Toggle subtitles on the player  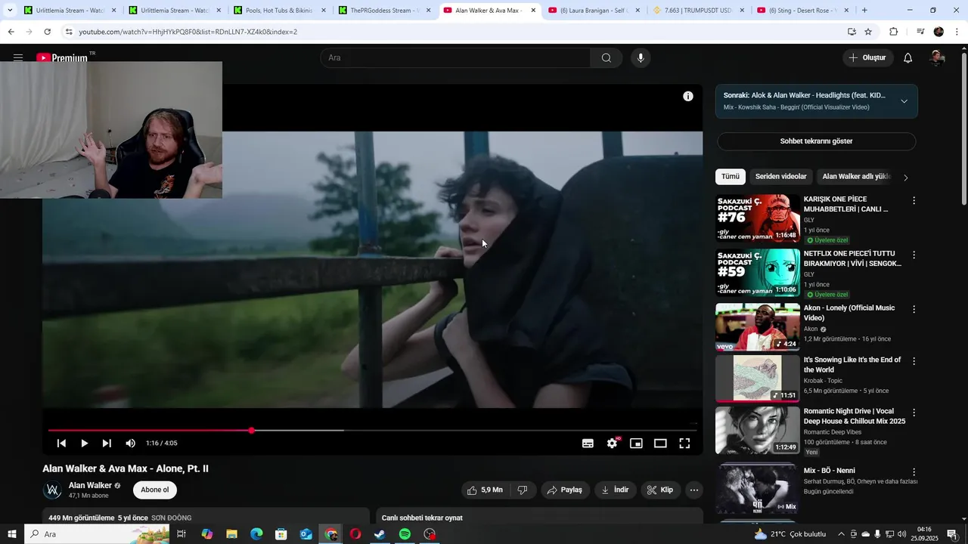tap(588, 444)
